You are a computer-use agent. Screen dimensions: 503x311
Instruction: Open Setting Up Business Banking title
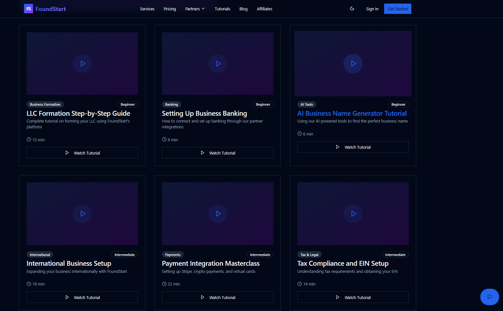point(204,113)
